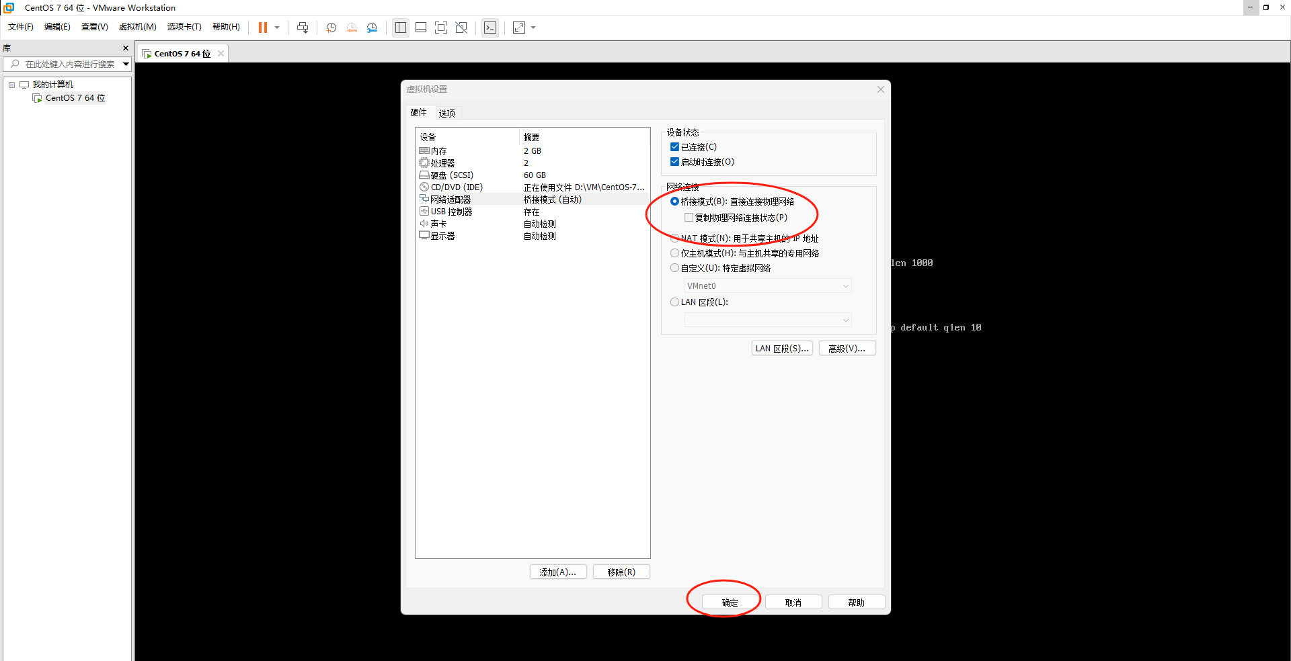Screen dimensions: 1291x661
Task: Click the sound card speaker icon
Action: pyautogui.click(x=424, y=224)
